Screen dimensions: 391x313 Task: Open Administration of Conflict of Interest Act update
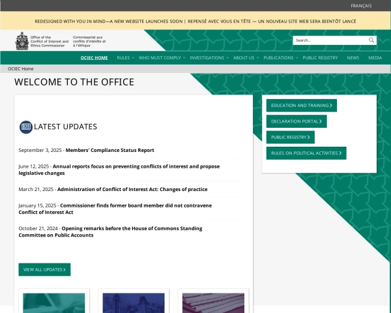pos(132,189)
